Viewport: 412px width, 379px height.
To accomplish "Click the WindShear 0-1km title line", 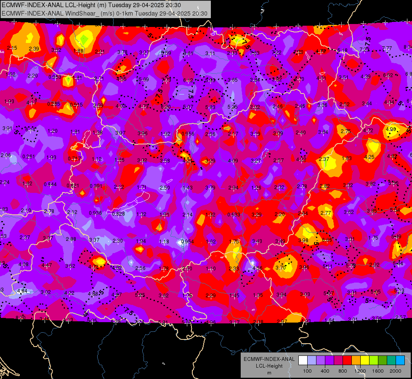I will pyautogui.click(x=104, y=13).
